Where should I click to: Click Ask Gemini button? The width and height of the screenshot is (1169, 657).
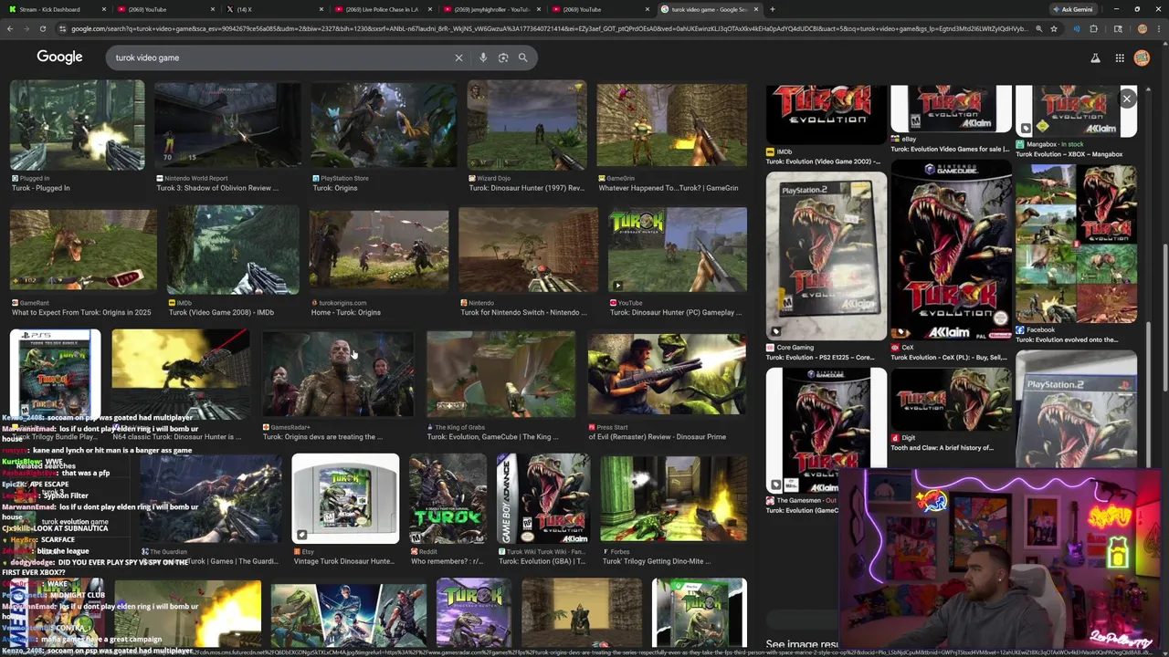click(x=1072, y=9)
